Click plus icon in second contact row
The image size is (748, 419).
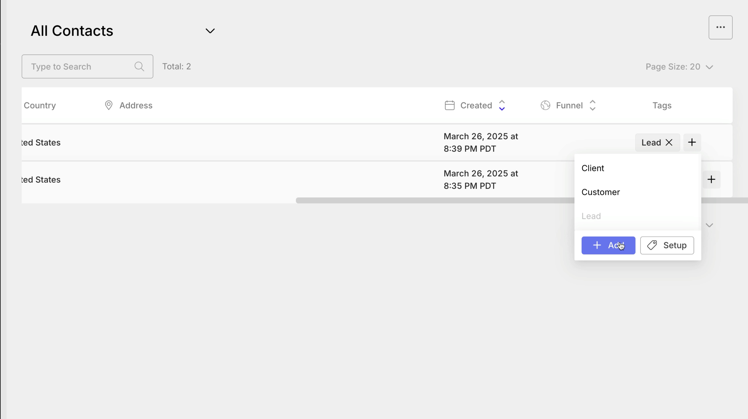coord(711,179)
